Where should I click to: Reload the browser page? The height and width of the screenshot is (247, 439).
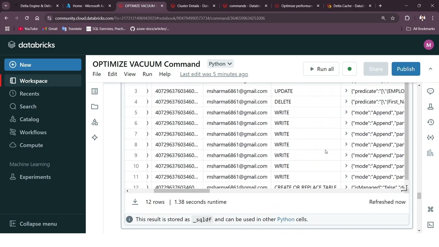point(27,18)
